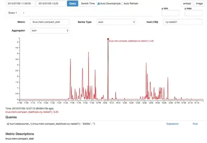Click the Queries heading
The image size is (207, 143).
point(11,117)
